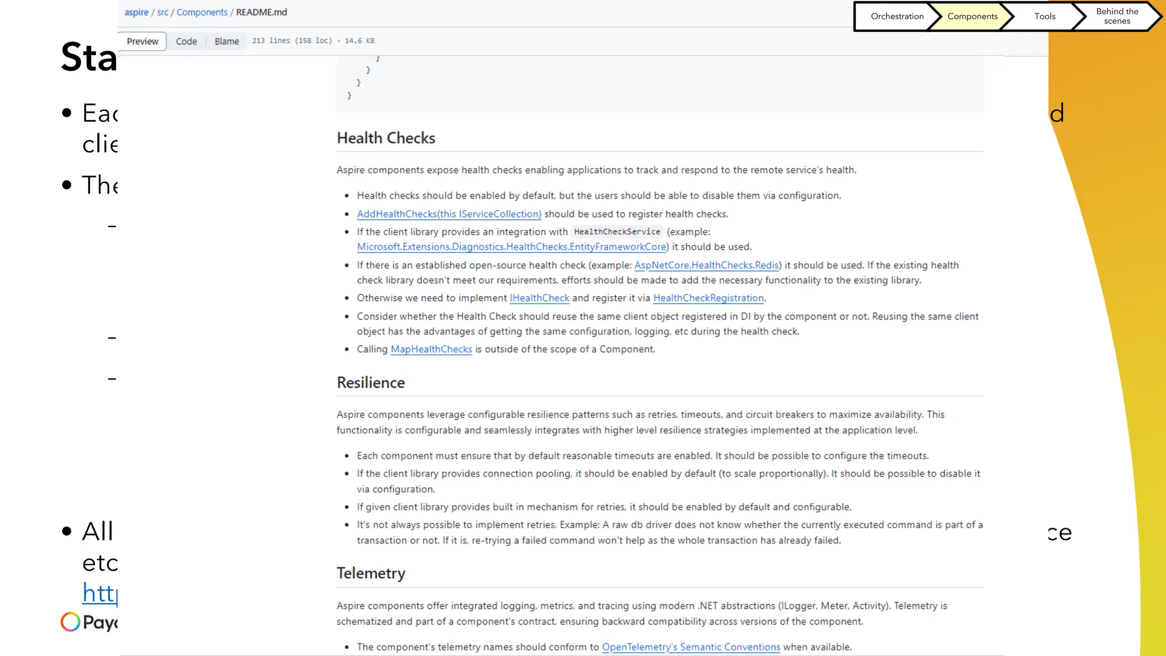The width and height of the screenshot is (1166, 656).
Task: Follow the MapHealthChecks link
Action: coord(431,349)
